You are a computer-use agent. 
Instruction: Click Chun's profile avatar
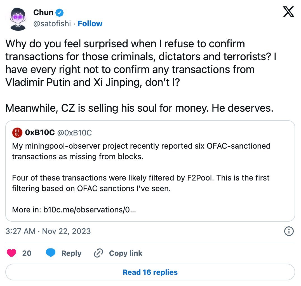pos(18,18)
